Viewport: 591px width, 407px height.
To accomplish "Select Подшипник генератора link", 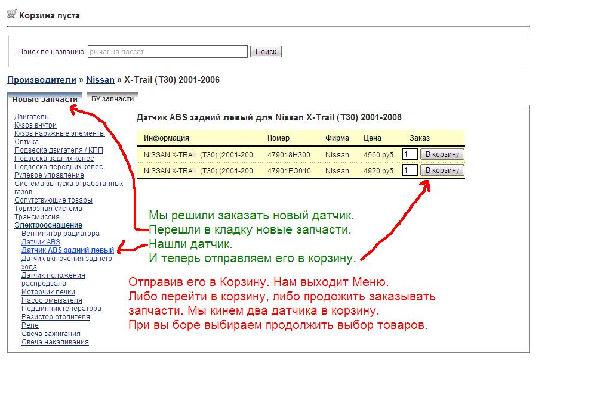I will (61, 309).
